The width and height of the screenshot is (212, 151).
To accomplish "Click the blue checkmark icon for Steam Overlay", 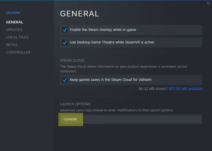I will (x=65, y=30).
